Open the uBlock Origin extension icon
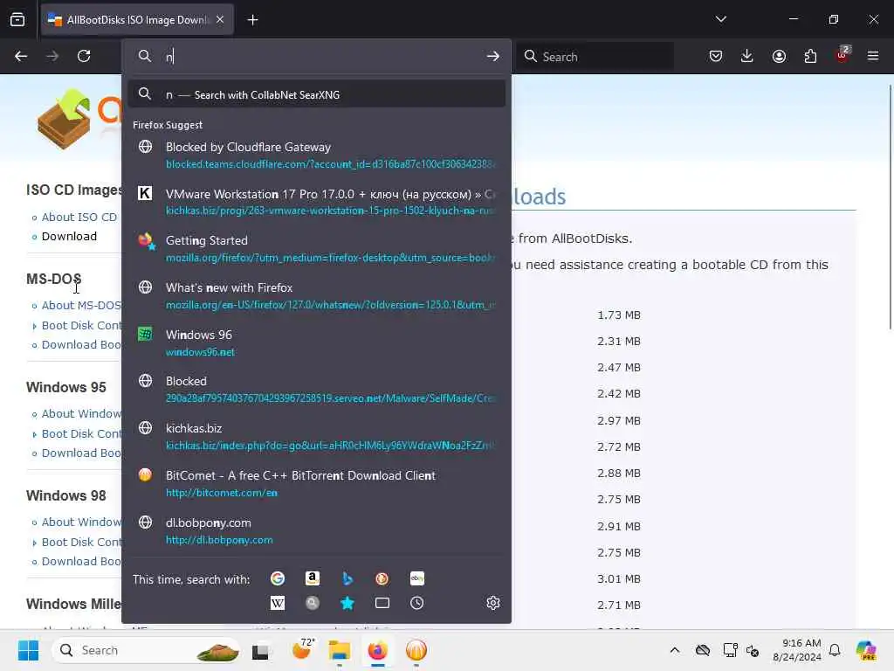Image resolution: width=894 pixels, height=671 pixels. [842, 55]
